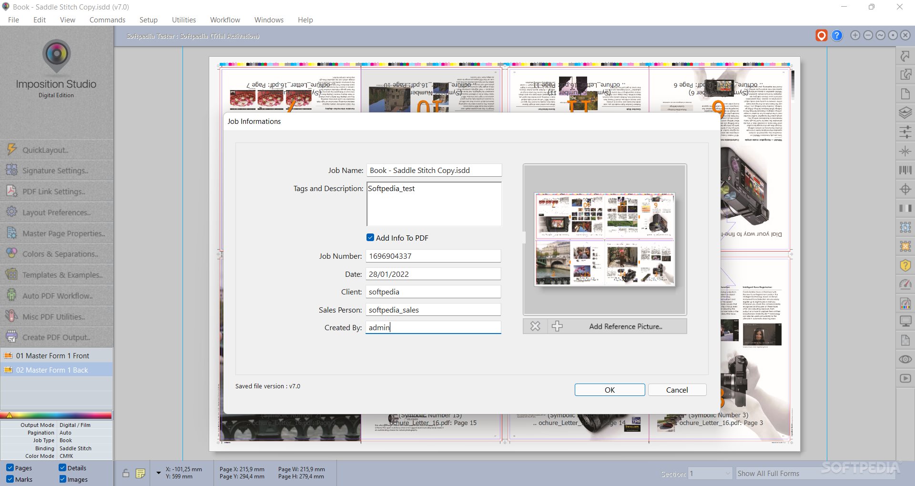The height and width of the screenshot is (486, 915).
Task: Open Misc PDF Utilities
Action: tap(56, 316)
